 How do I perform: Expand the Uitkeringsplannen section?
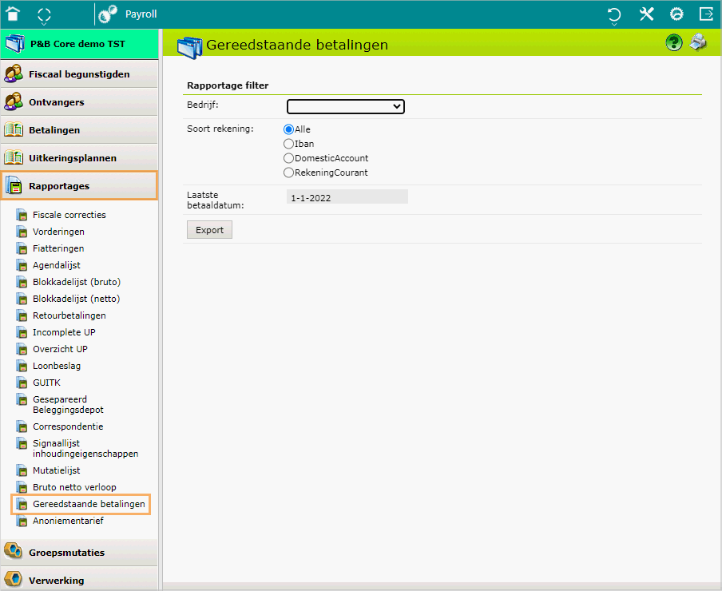[79, 158]
